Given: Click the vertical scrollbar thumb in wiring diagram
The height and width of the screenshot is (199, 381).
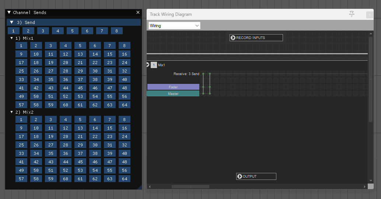Looking at the screenshot, I should tap(371, 79).
